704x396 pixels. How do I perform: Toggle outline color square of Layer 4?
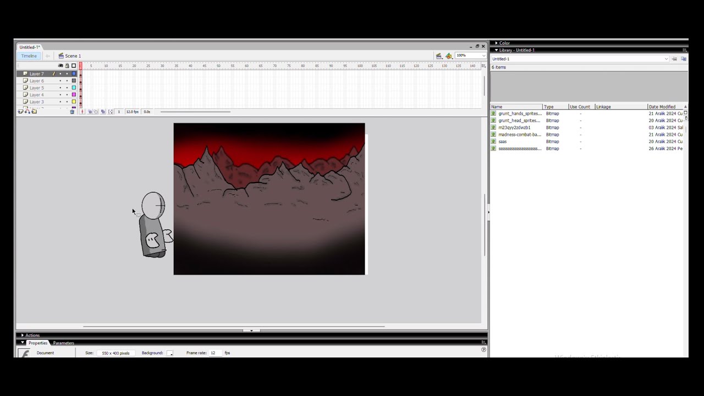point(74,95)
